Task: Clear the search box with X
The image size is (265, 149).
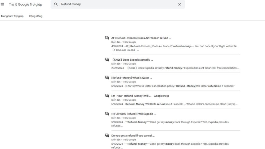Action: [180, 4]
